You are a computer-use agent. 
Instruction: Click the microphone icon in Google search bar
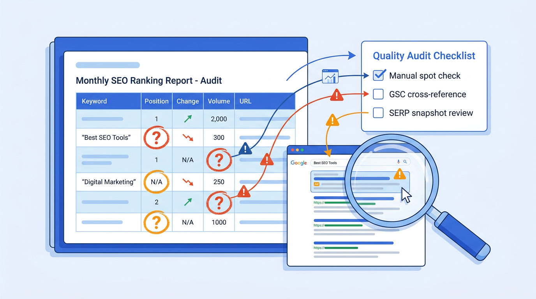tap(398, 162)
